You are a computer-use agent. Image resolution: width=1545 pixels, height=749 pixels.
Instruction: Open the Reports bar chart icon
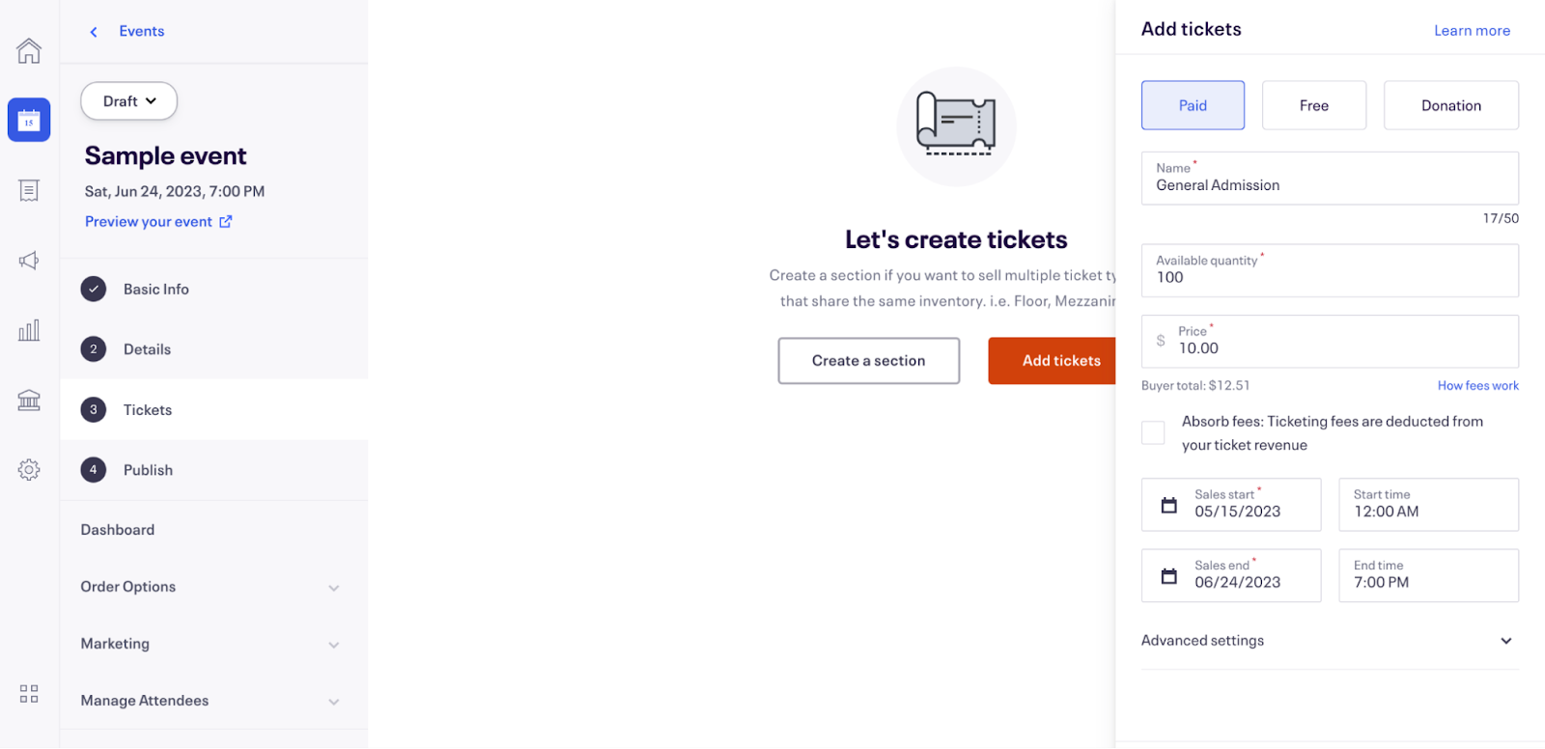[x=28, y=330]
